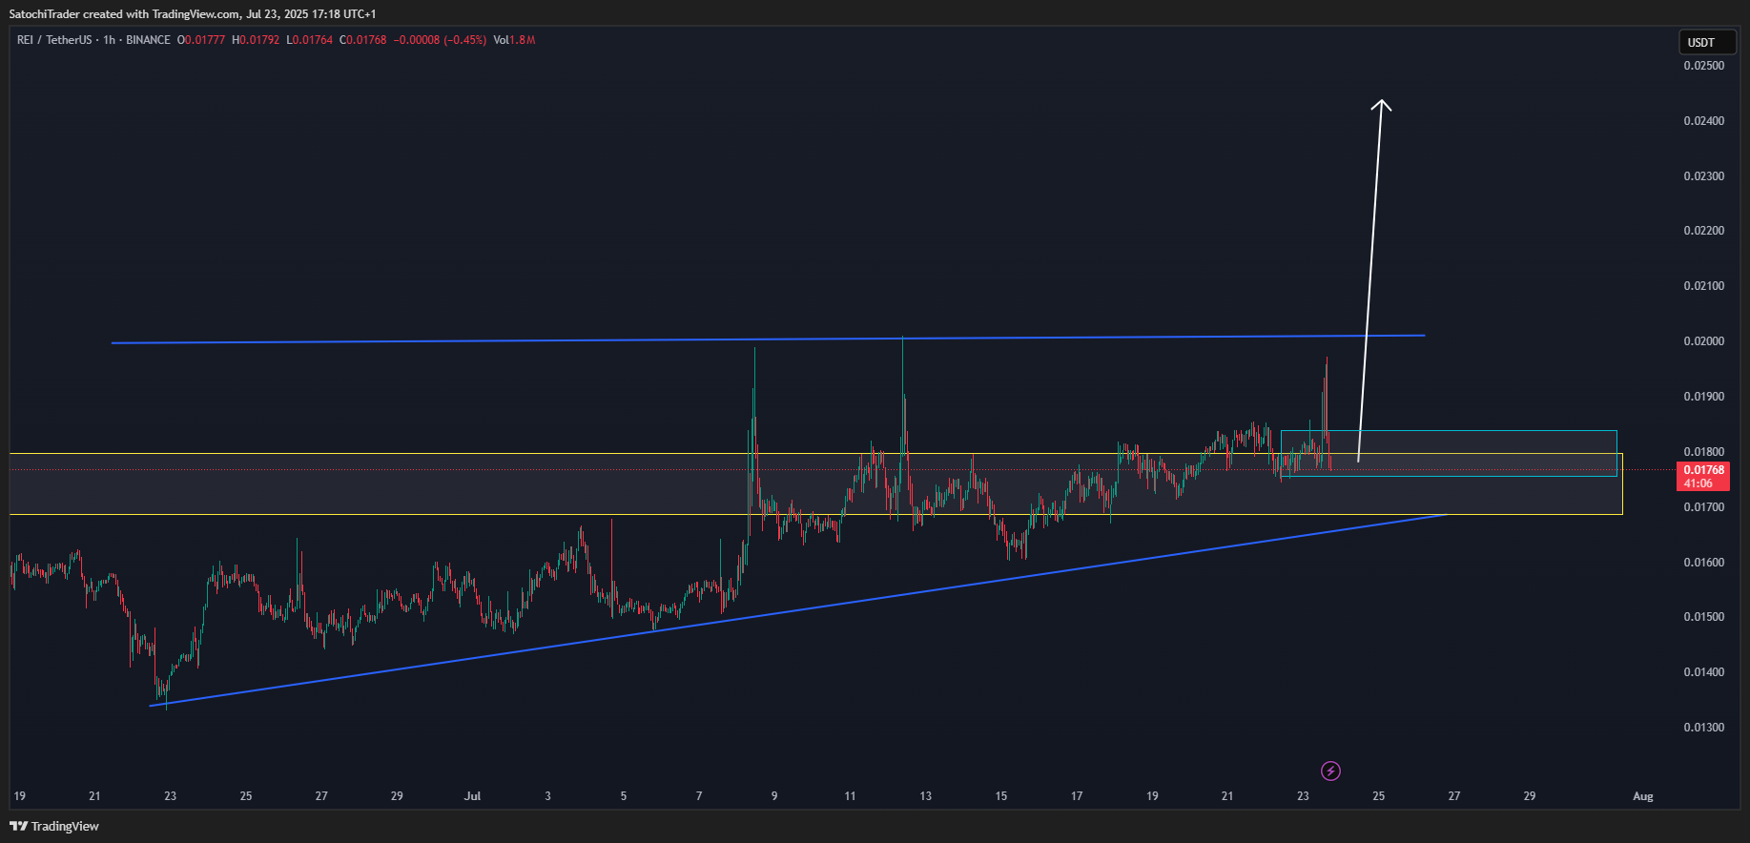Click the 0.01600 price axis label
Viewport: 1750px width, 843px height.
(1703, 563)
